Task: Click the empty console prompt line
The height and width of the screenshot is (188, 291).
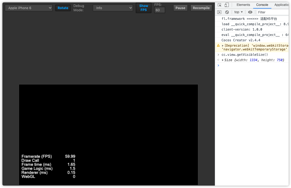Action: 252,65
